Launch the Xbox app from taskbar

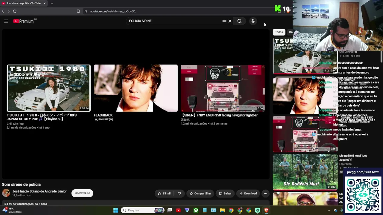coord(196,210)
